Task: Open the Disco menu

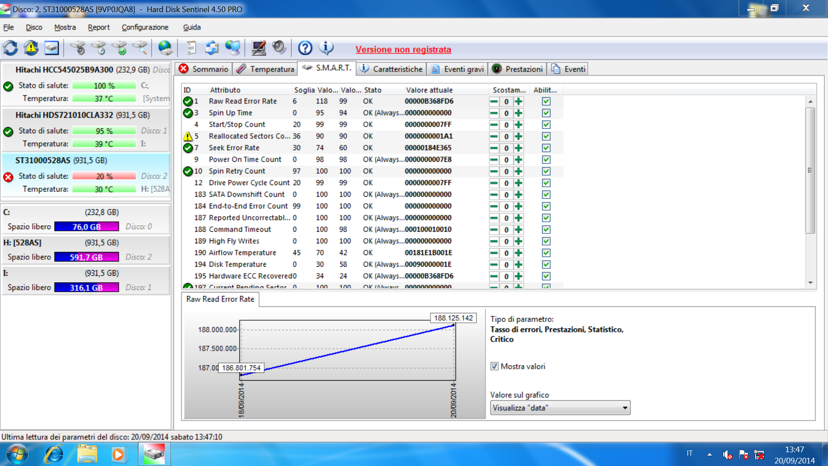Action: [x=34, y=27]
